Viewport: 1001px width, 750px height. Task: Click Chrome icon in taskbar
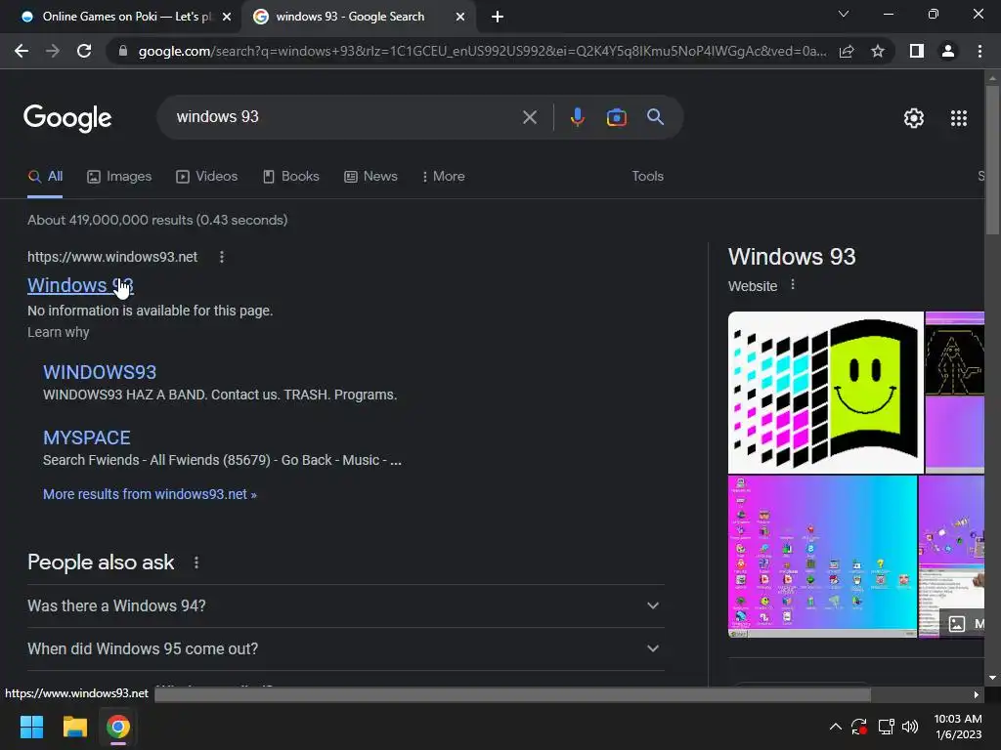[118, 727]
